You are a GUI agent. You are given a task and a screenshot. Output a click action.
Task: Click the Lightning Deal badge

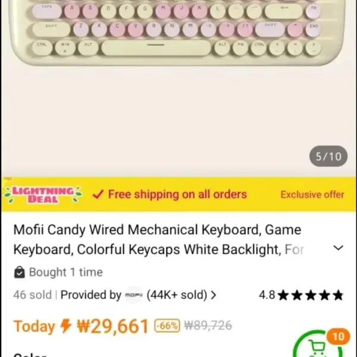click(x=43, y=195)
